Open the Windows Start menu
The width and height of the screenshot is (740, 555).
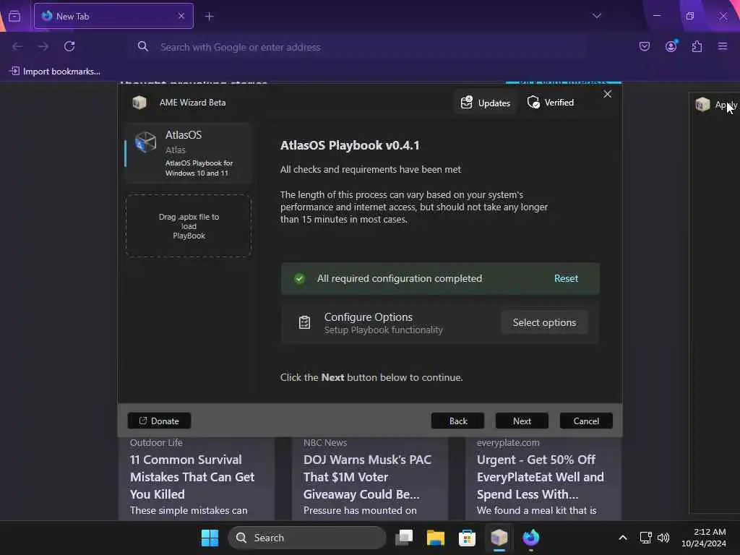tap(210, 538)
